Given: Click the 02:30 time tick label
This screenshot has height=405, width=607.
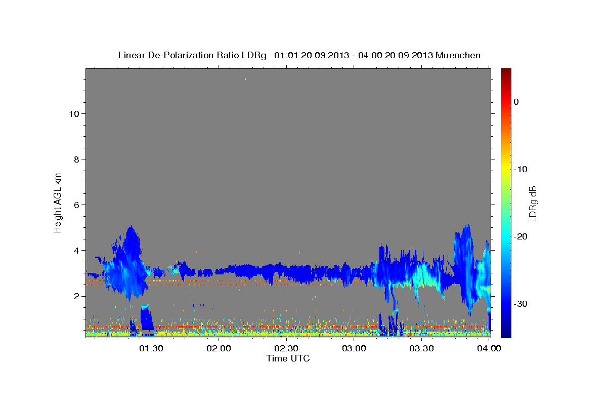Looking at the screenshot, I should click(x=286, y=348).
